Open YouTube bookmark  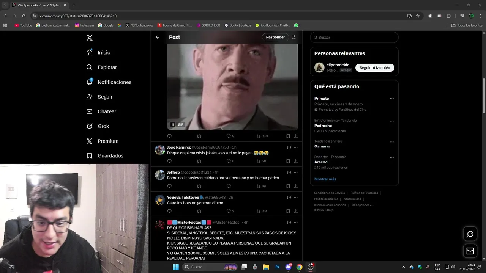click(24, 25)
